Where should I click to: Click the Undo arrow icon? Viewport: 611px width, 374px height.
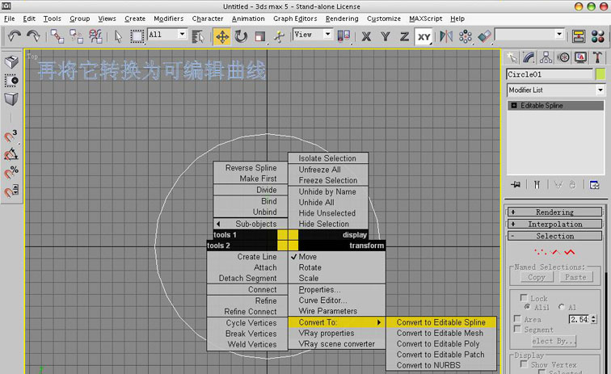[15, 36]
